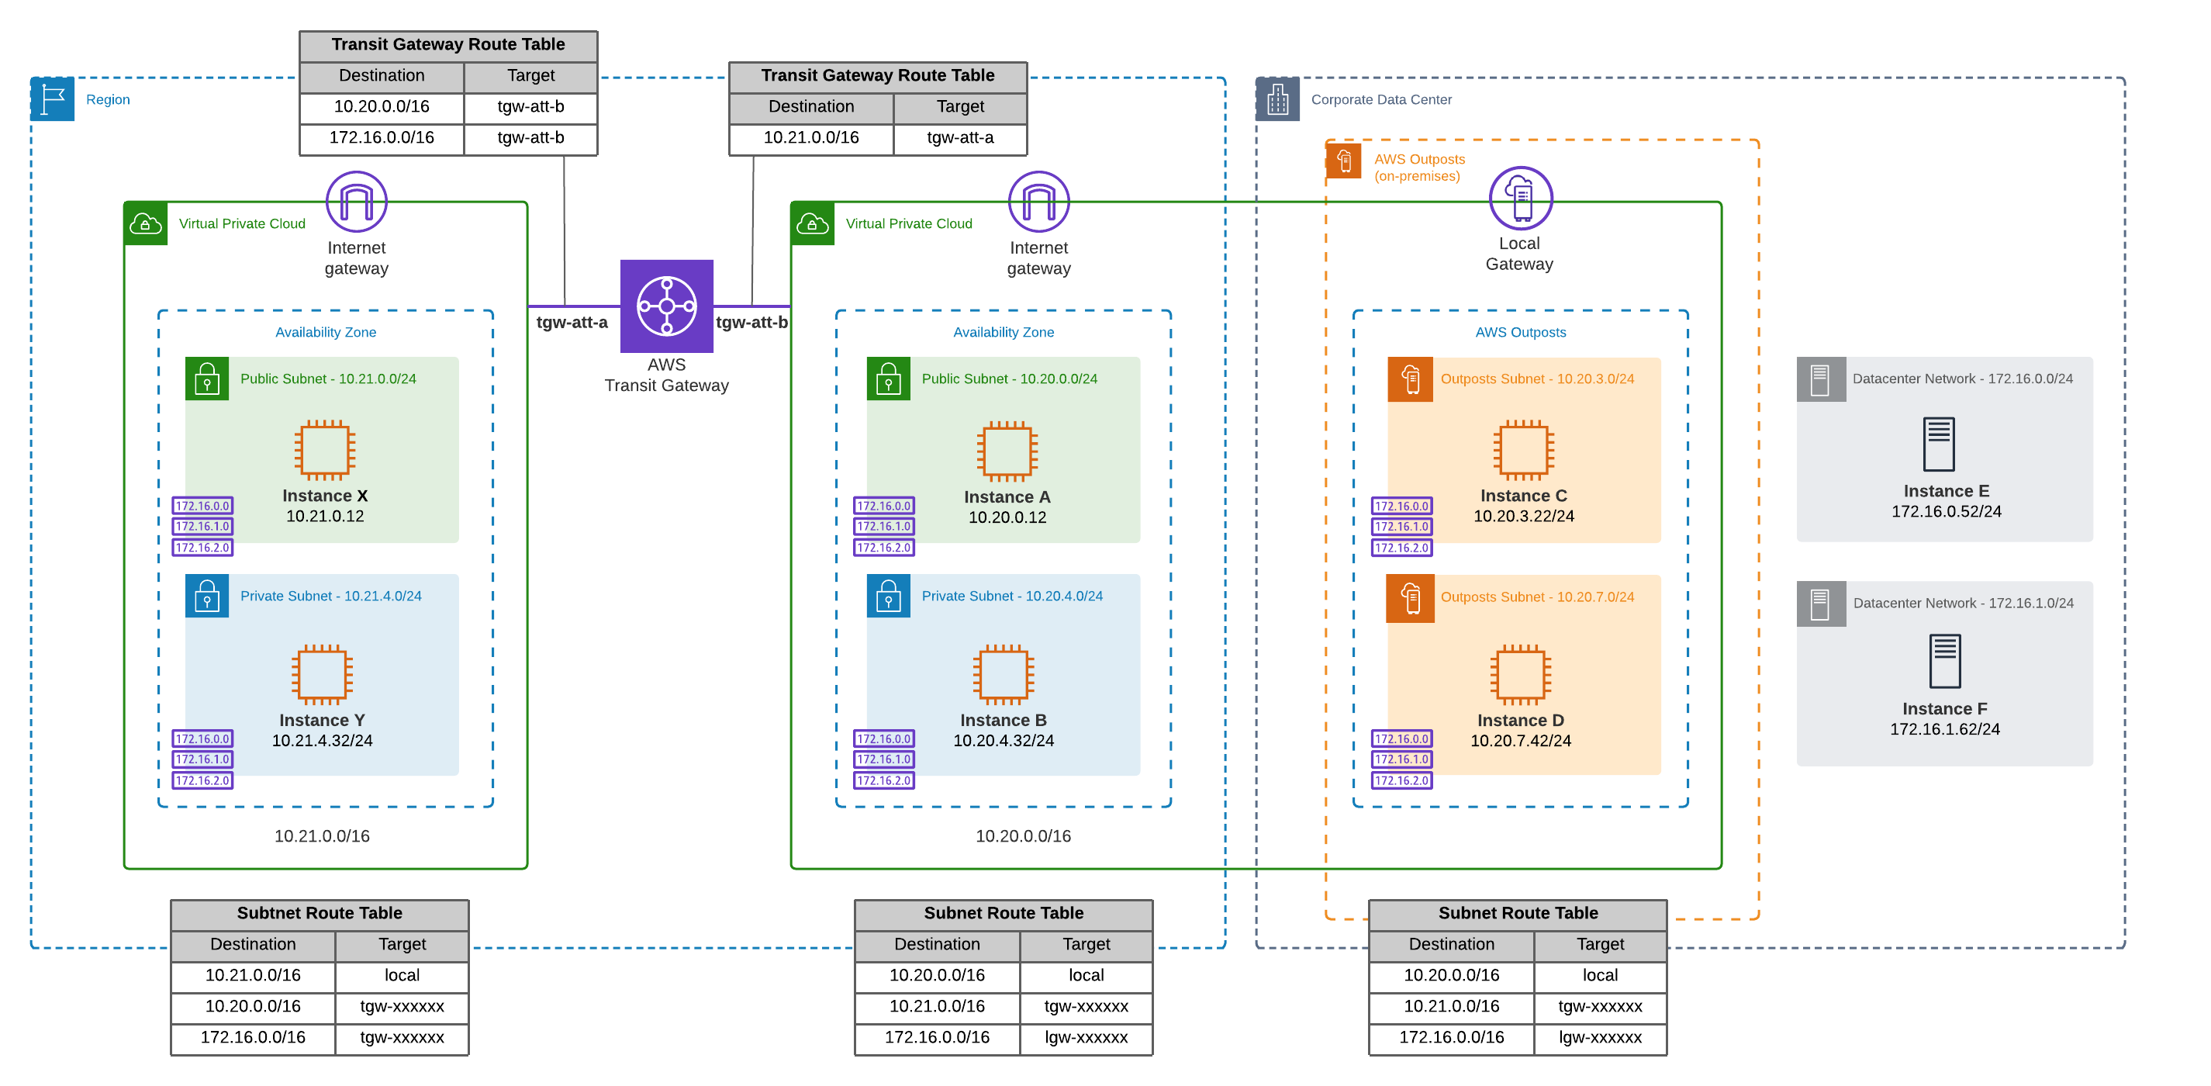Click 172.16.2.0 route tag beside Instance Y
Screen dimensions: 2211x1086
click(x=202, y=780)
